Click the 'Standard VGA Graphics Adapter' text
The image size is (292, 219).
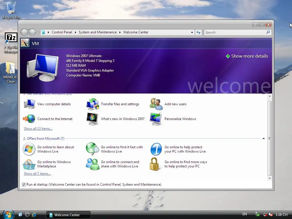(x=90, y=70)
